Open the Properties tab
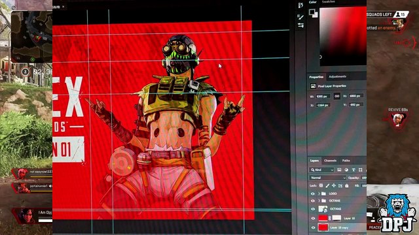The image size is (419, 235). click(316, 77)
